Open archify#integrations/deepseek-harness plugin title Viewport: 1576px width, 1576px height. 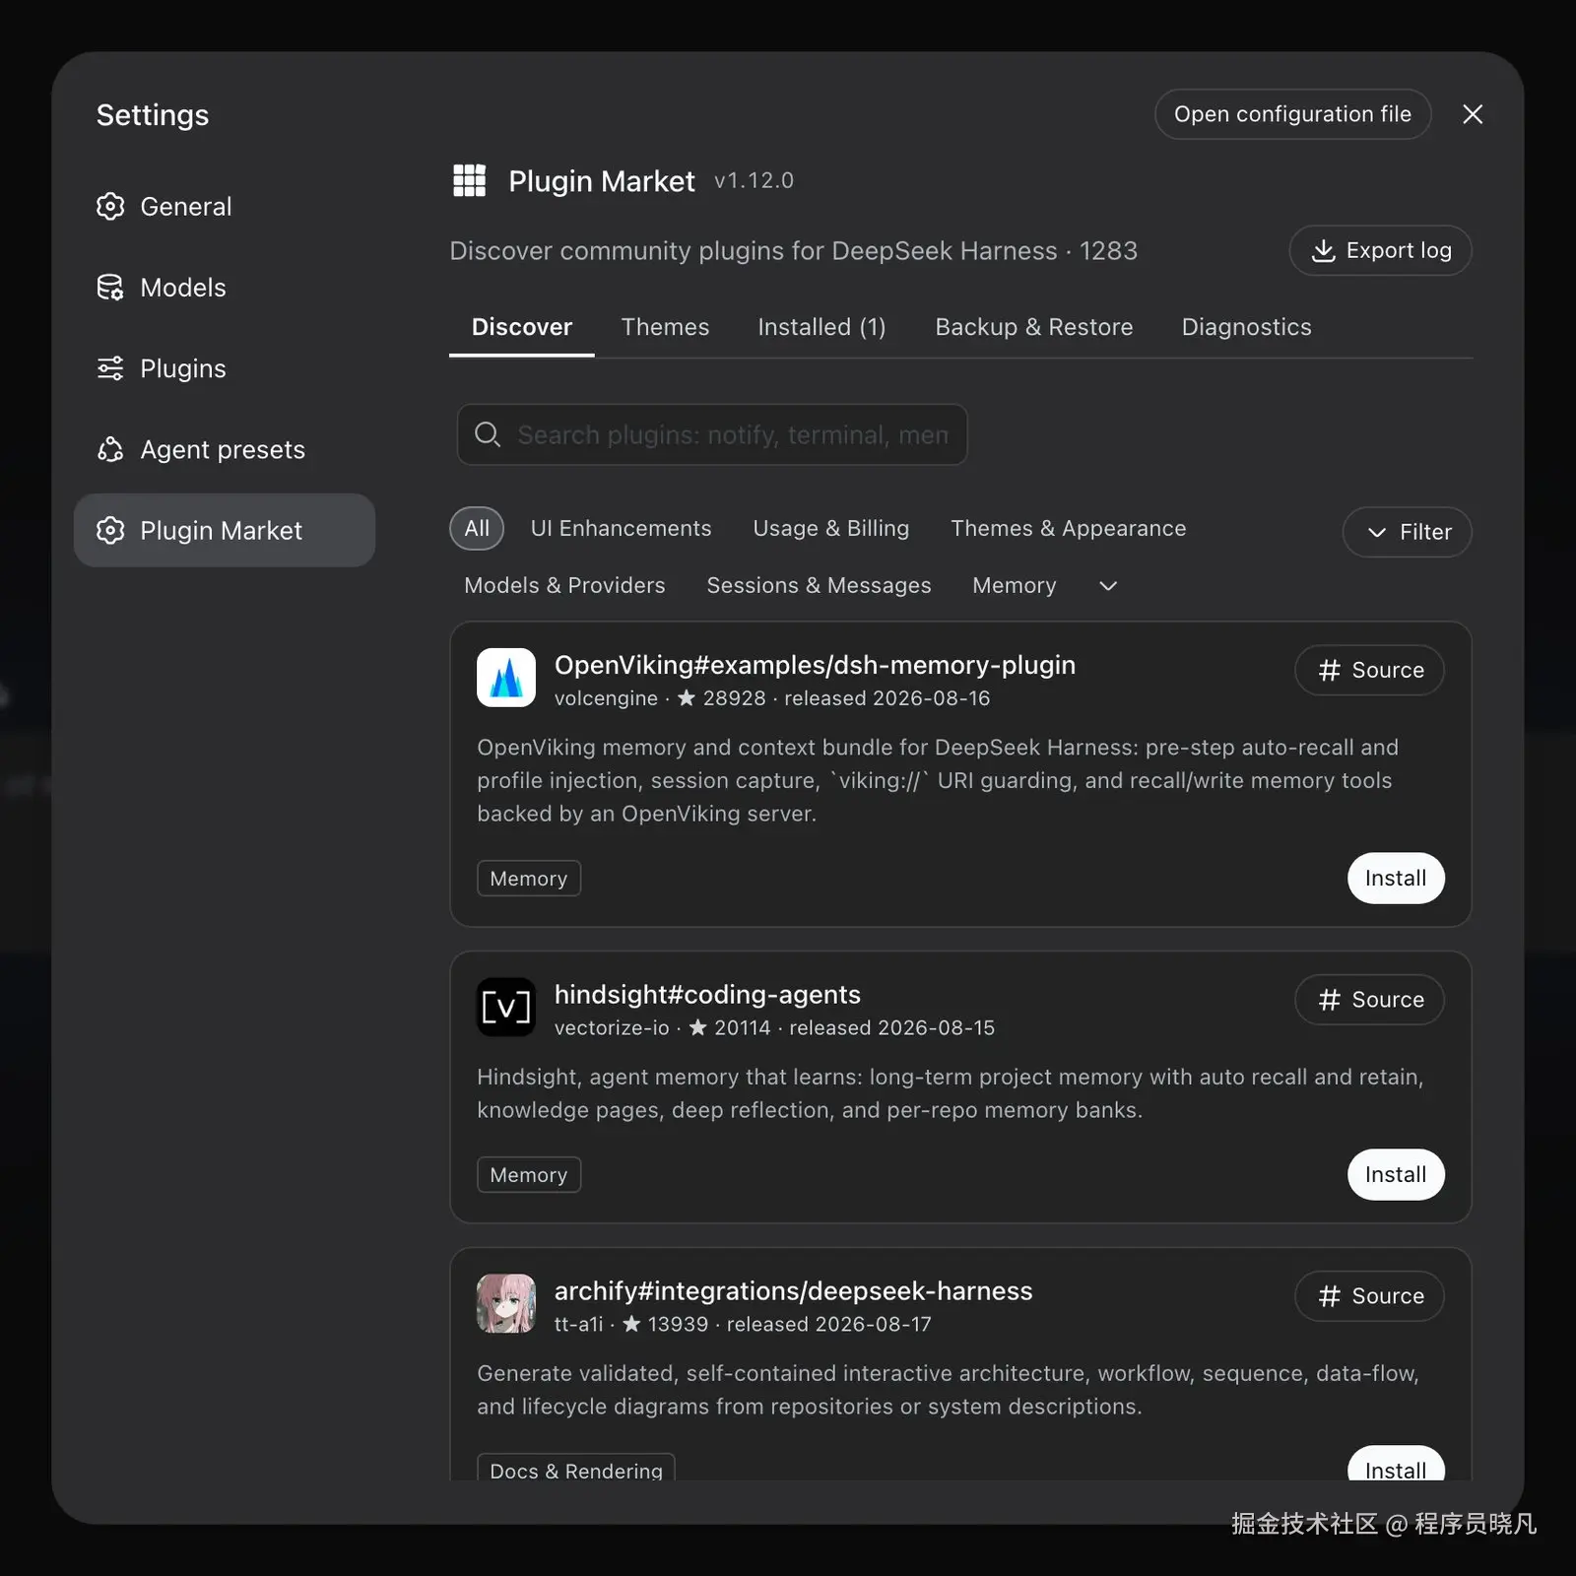pos(793,1291)
